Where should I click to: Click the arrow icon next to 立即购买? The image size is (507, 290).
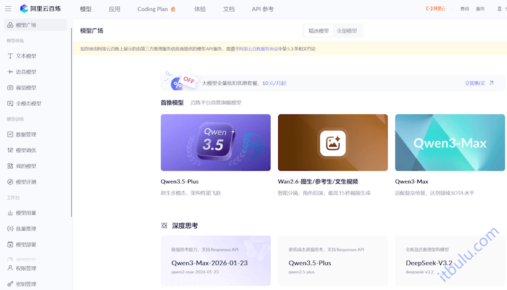(x=492, y=83)
